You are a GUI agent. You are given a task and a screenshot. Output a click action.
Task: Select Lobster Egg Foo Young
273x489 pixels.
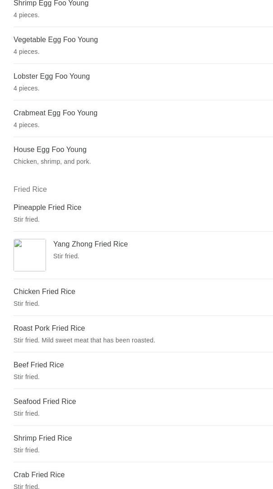pos(51,76)
